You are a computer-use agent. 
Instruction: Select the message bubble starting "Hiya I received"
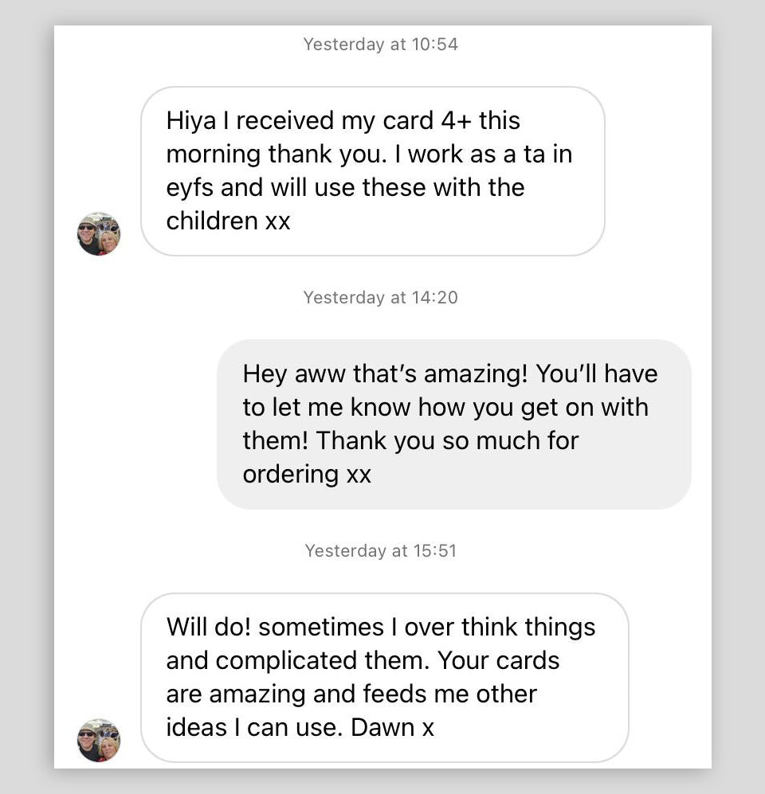click(x=372, y=171)
